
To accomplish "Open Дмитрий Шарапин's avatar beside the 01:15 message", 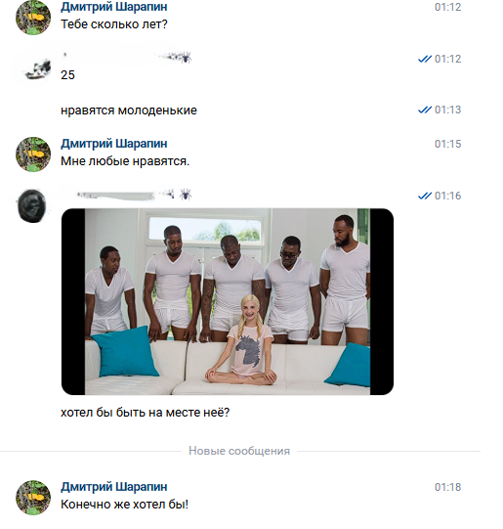I will tap(33, 154).
